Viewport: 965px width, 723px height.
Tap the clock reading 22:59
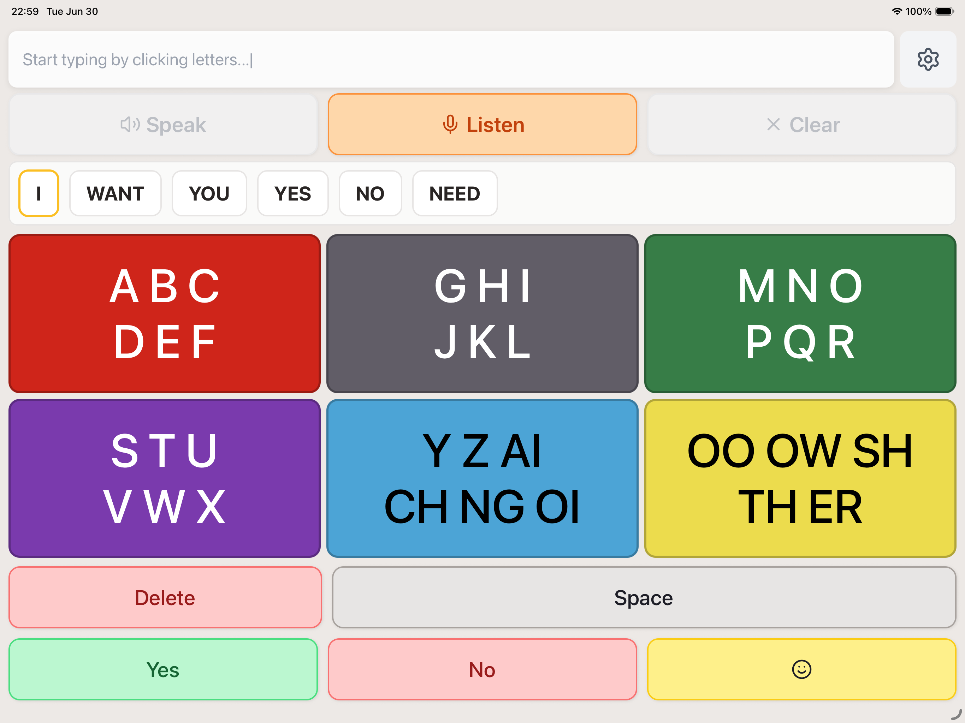25,11
